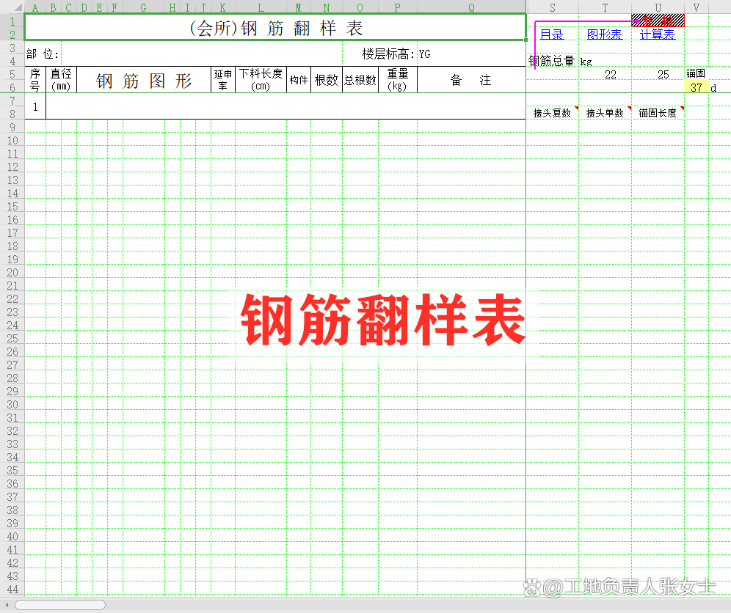731x613 pixels.
Task: Select the 锚固 label cell
Action: coord(697,73)
